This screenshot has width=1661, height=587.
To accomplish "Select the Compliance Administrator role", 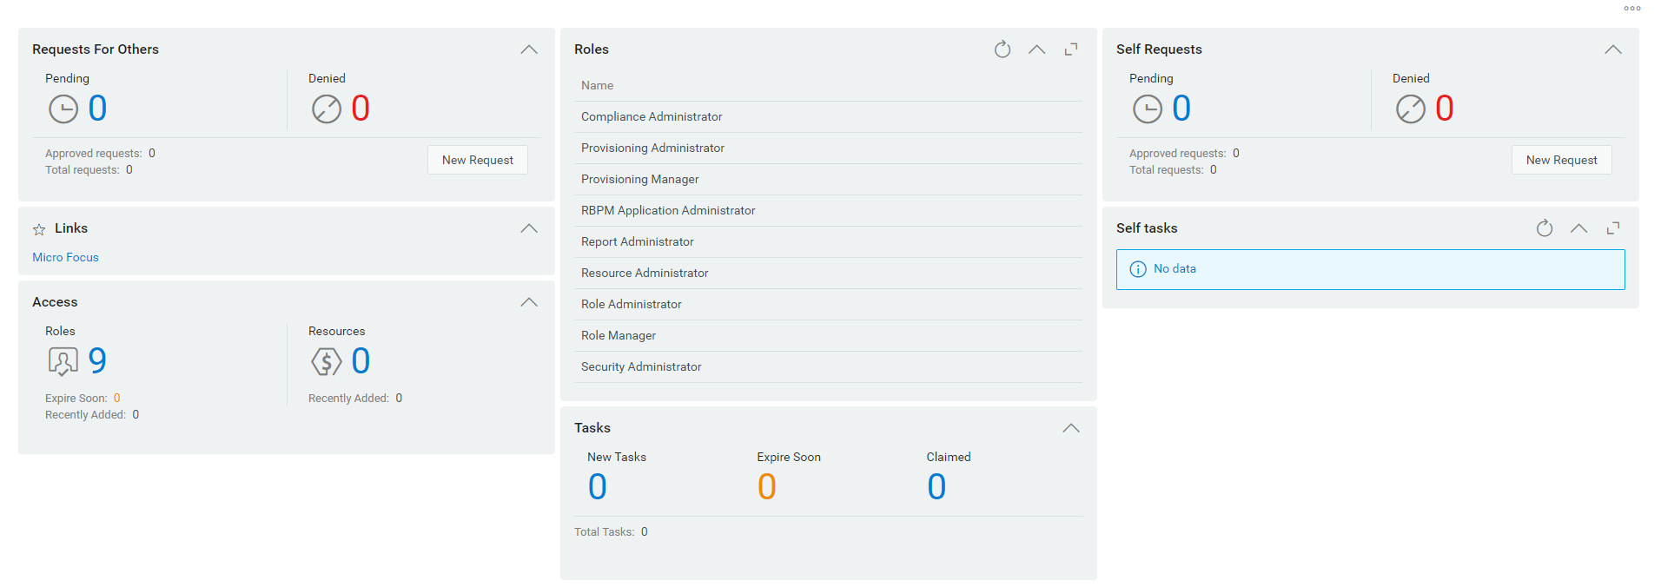I will click(828, 117).
